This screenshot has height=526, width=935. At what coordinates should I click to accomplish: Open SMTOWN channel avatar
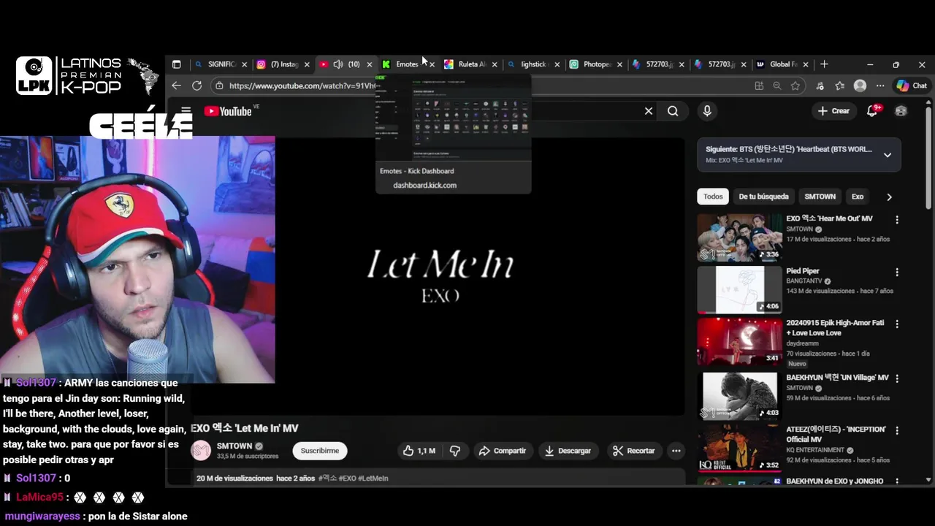201,451
